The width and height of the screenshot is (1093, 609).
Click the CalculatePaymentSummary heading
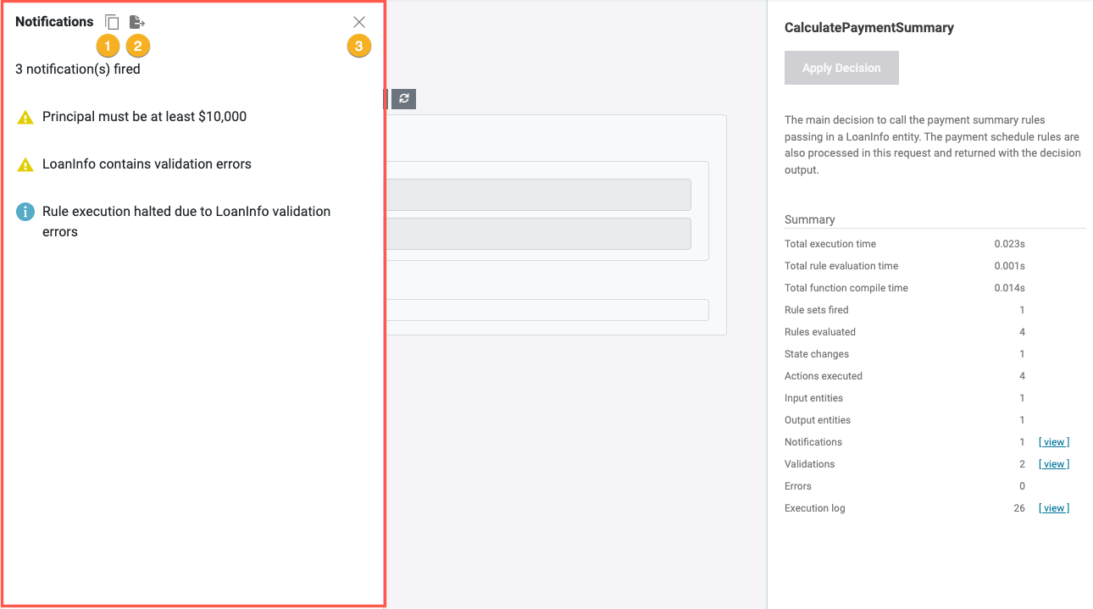[x=868, y=28]
